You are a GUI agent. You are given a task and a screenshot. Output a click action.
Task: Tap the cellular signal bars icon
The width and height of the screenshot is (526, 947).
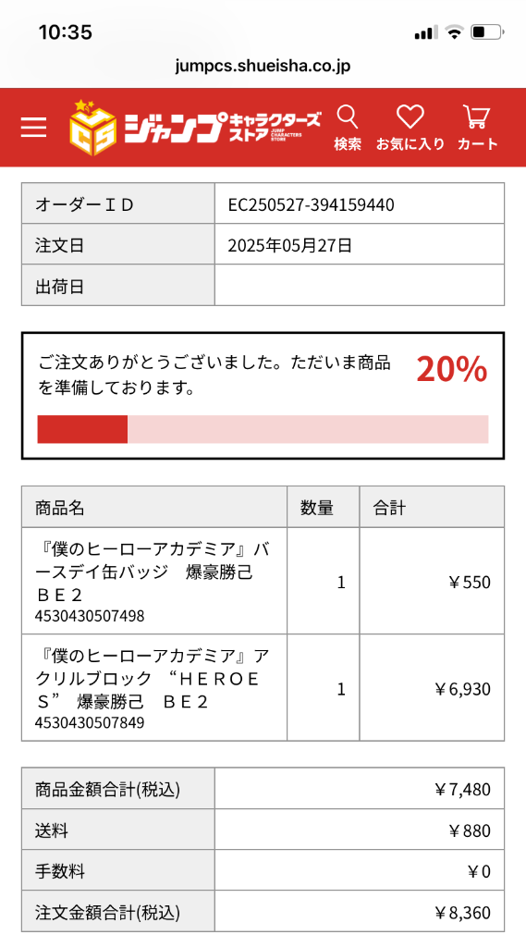[426, 32]
